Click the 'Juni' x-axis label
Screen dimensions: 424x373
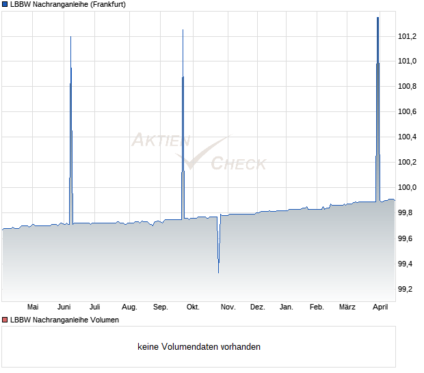point(64,307)
